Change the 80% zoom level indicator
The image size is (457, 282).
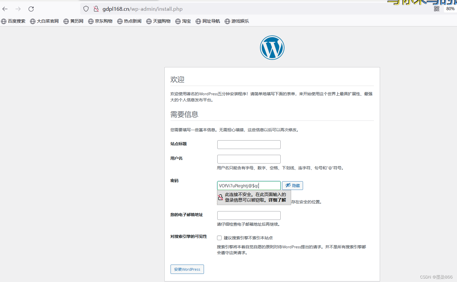click(450, 9)
